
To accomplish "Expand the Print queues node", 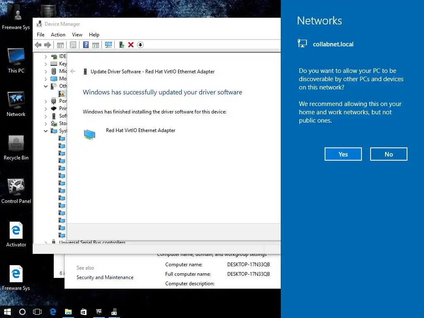I will tap(46, 109).
